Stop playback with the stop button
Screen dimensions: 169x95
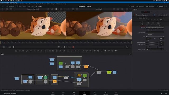coord(64,47)
